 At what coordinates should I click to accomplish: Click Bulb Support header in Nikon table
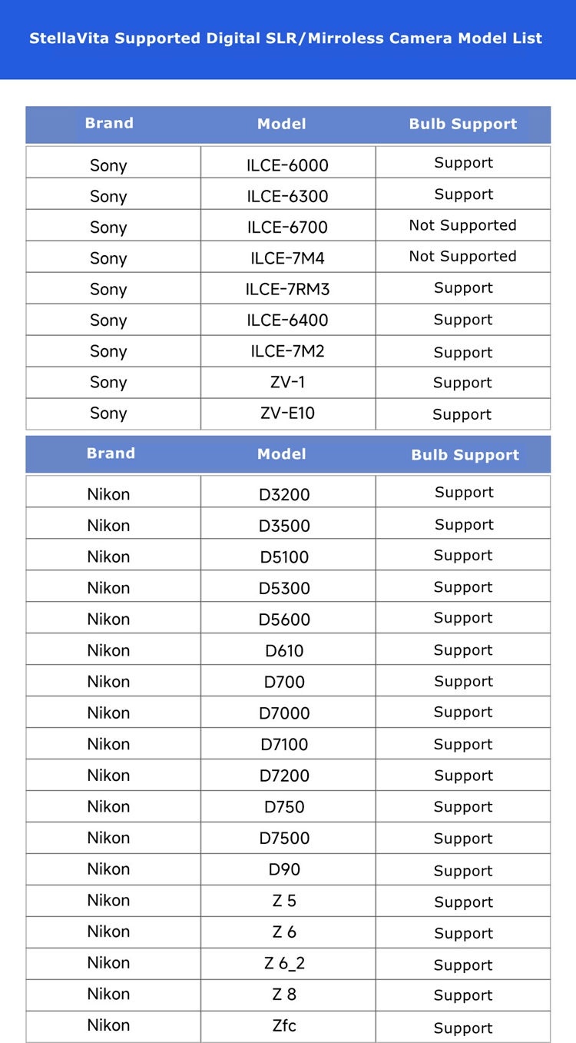[465, 455]
